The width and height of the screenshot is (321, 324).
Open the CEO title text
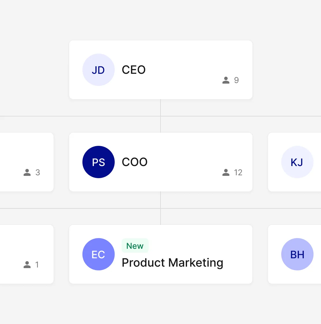(x=134, y=70)
